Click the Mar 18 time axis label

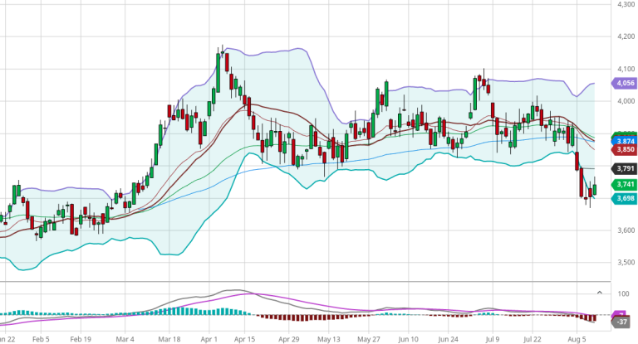170,339
